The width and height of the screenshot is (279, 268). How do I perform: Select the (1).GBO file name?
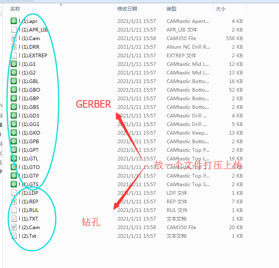coord(31,90)
